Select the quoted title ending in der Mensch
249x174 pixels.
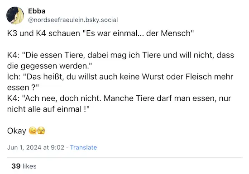139,33
